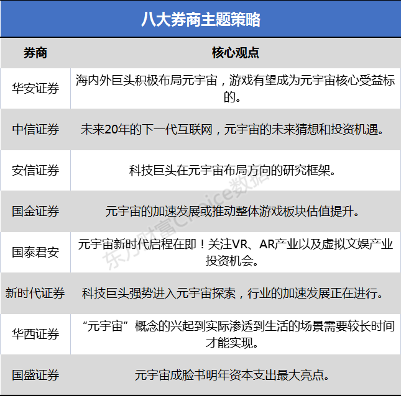This screenshot has width=401, height=396.
Task: Click the 华西证券 cell
Action: click(x=35, y=334)
